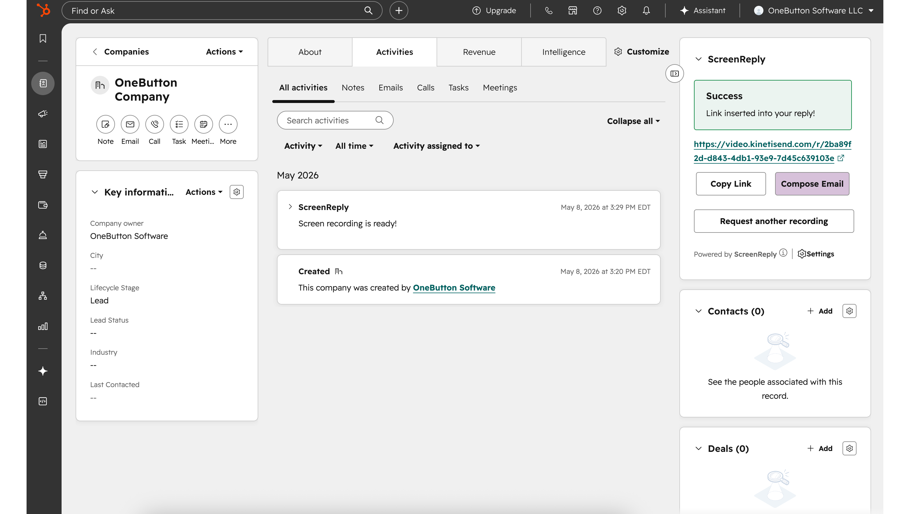Create an Email for the company
This screenshot has width=914, height=514.
130,124
